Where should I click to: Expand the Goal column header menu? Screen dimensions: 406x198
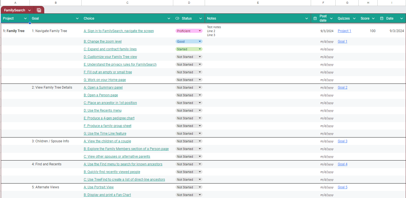point(77,18)
